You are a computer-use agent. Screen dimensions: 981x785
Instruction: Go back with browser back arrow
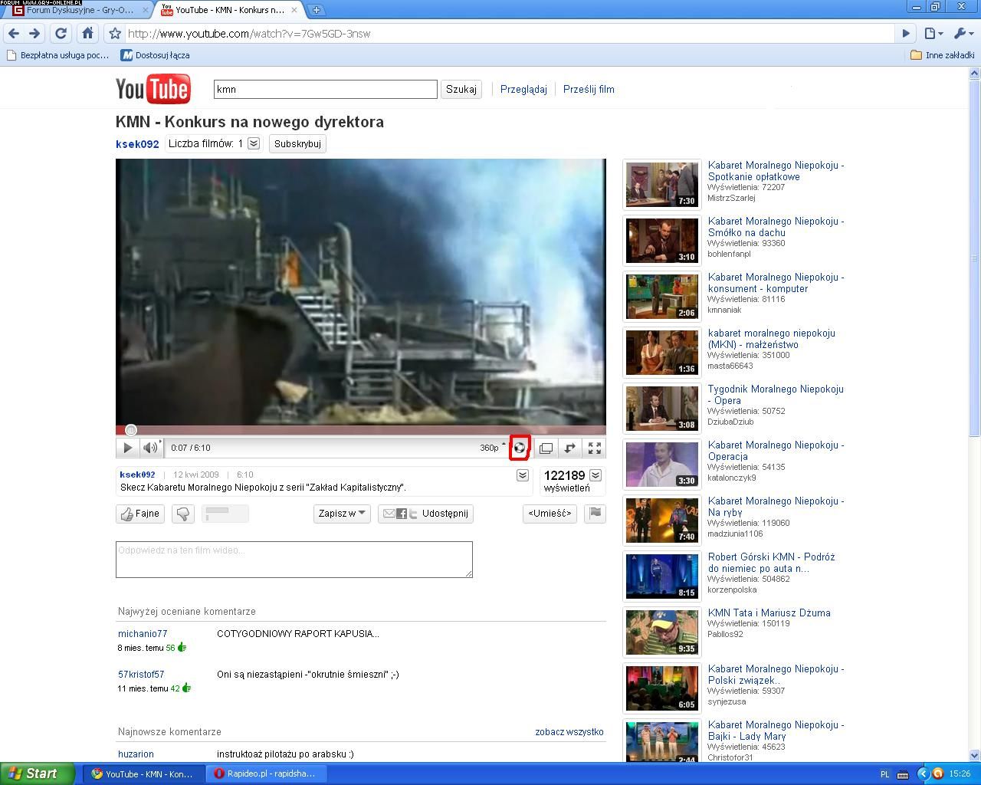[x=13, y=33]
